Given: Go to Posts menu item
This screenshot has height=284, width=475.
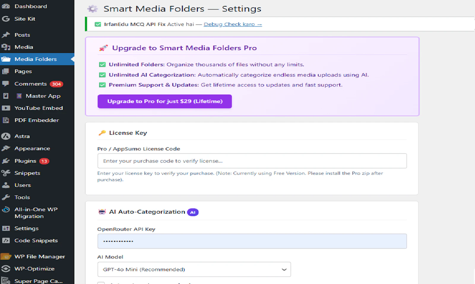Looking at the screenshot, I should pos(22,35).
